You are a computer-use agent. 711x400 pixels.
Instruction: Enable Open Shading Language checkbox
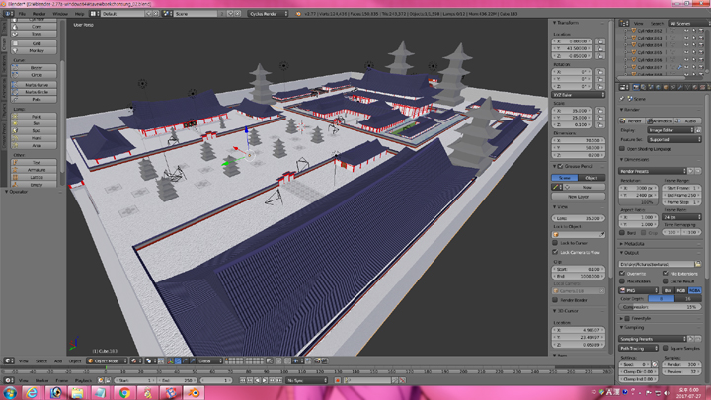click(x=622, y=149)
